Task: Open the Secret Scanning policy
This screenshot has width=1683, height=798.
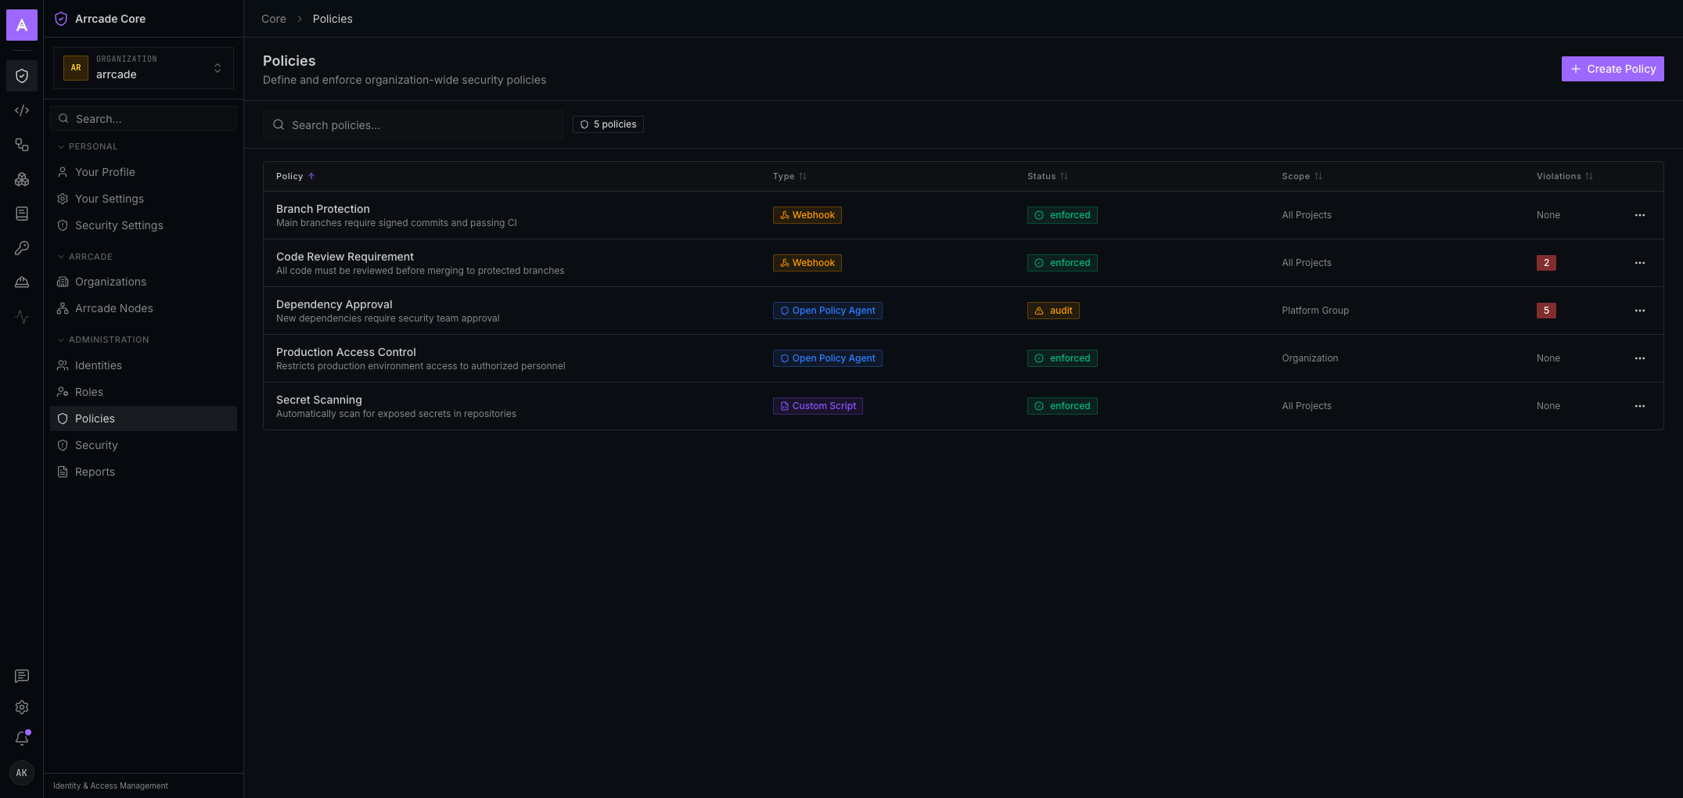Action: click(x=319, y=400)
